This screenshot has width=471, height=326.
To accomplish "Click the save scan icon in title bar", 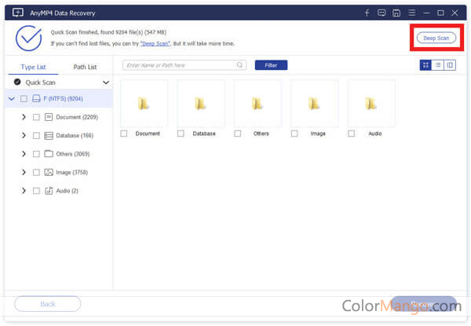I will click(x=396, y=13).
